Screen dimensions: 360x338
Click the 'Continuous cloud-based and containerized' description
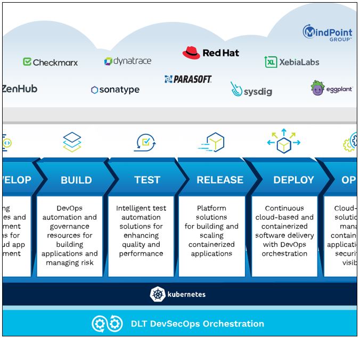tap(284, 231)
